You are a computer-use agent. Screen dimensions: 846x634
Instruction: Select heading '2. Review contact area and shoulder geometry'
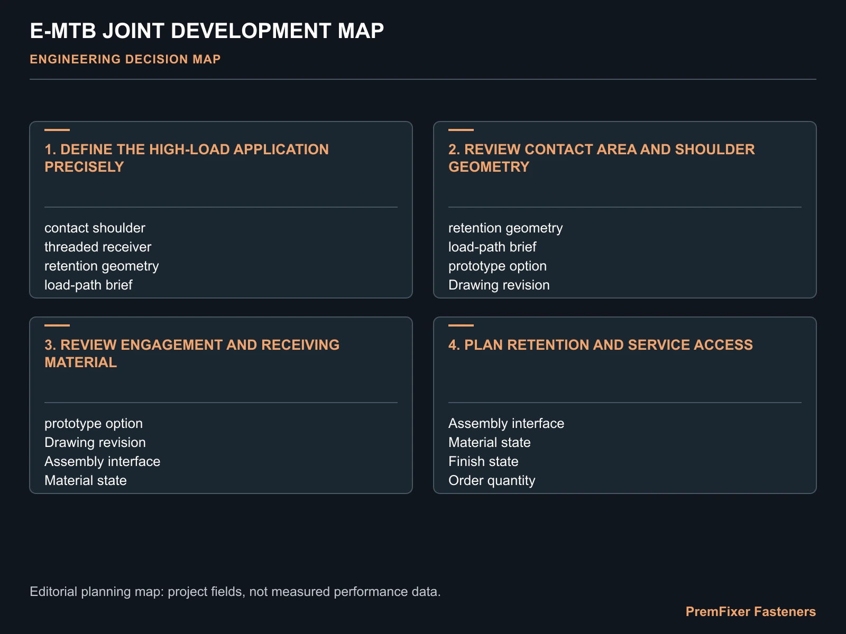602,158
